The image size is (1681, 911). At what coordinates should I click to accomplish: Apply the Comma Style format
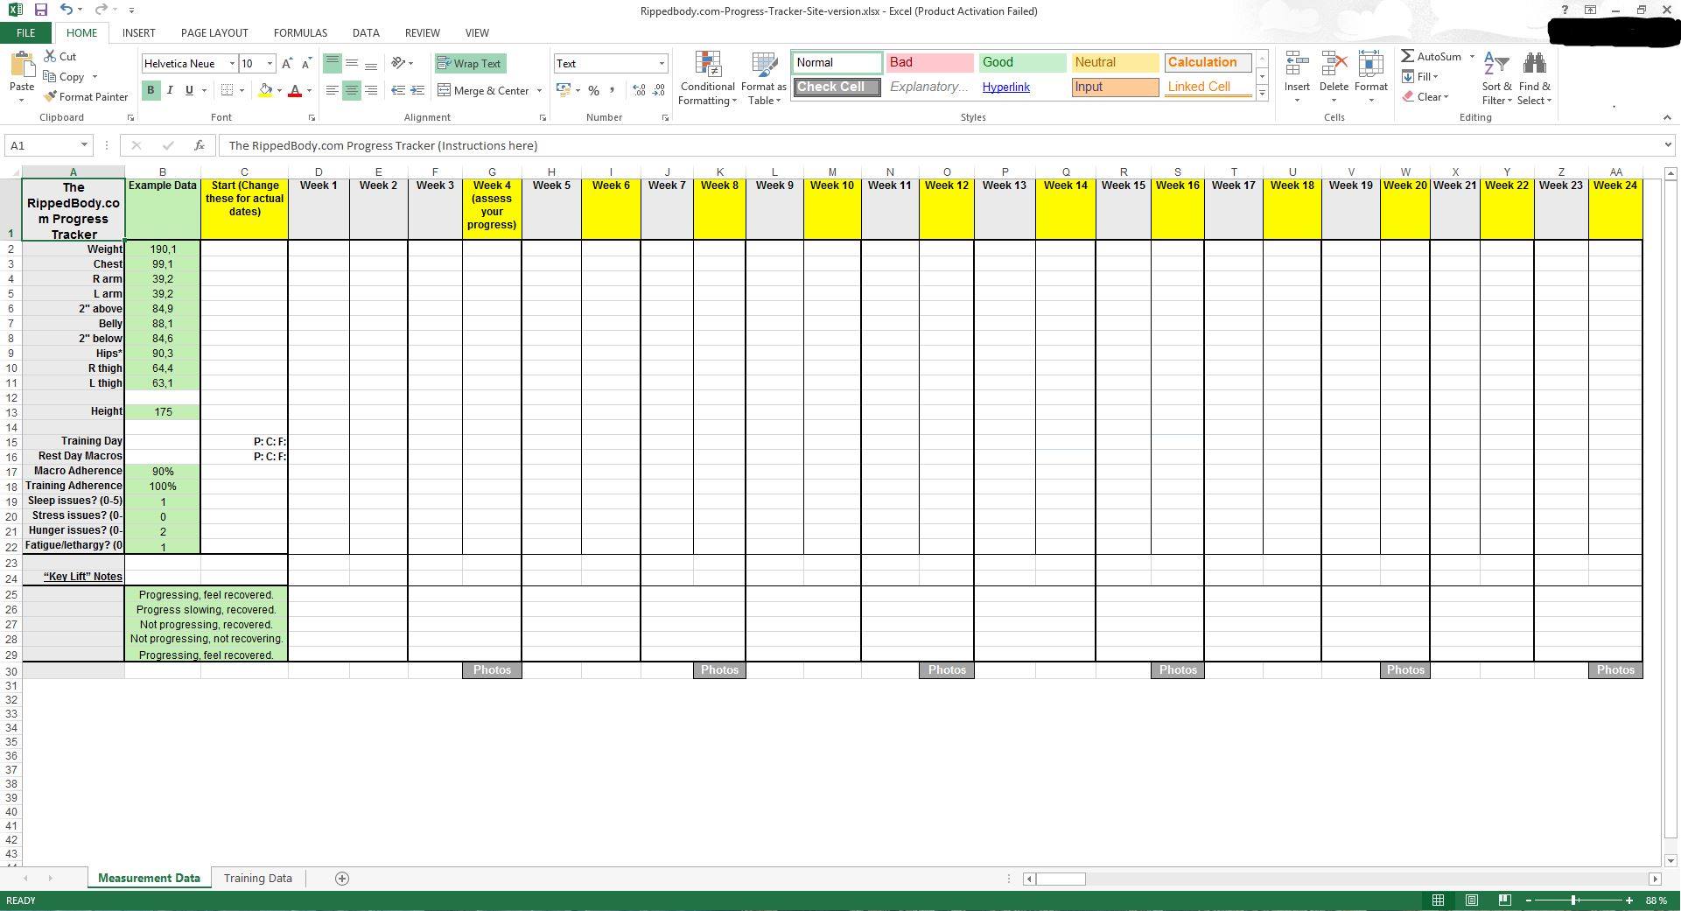(613, 90)
